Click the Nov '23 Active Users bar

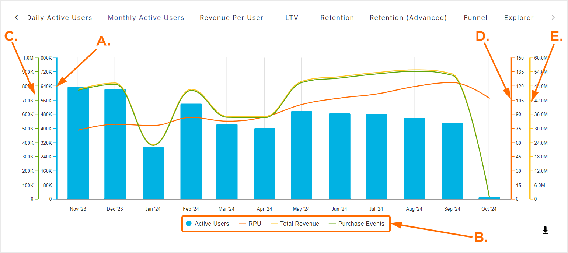[x=78, y=144]
